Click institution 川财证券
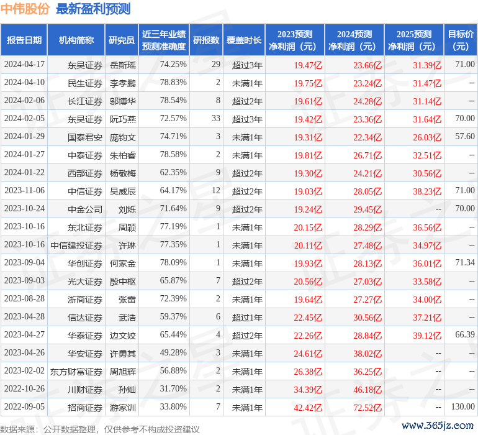 tap(85, 389)
